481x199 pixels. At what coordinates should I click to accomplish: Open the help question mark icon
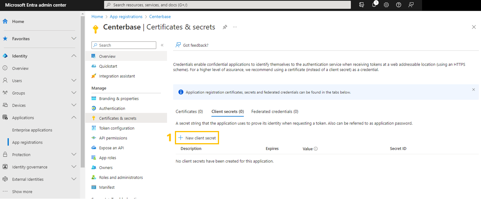398,5
